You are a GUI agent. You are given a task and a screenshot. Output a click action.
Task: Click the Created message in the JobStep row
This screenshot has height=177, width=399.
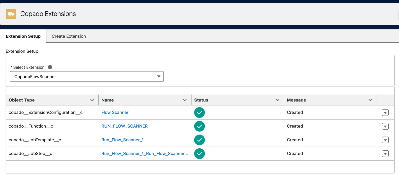(x=295, y=154)
